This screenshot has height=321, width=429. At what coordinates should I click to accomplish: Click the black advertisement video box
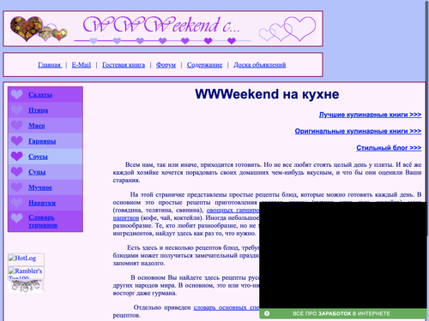343,255
